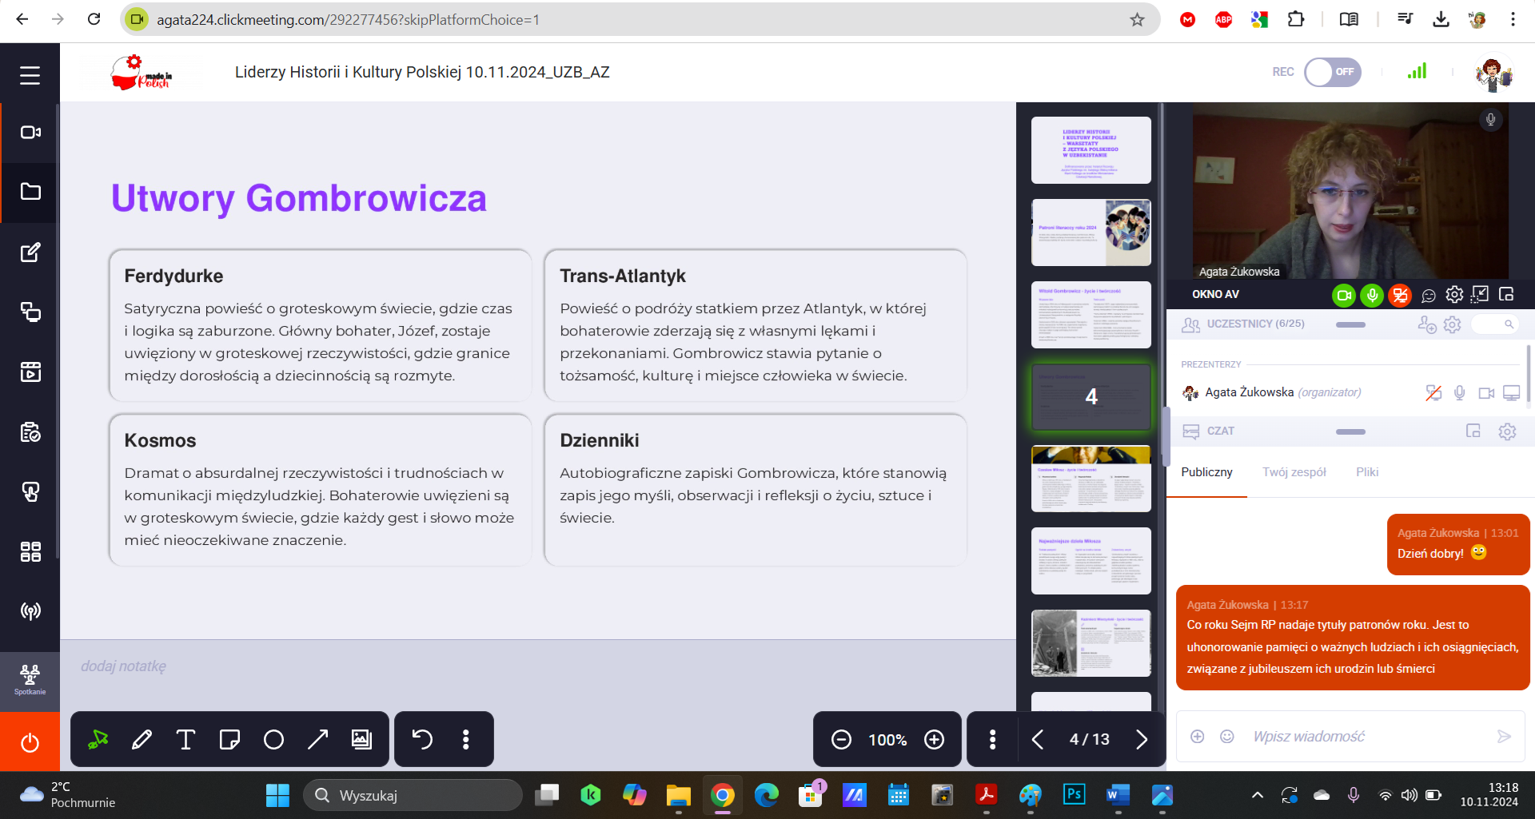This screenshot has width=1535, height=819.
Task: Select the arrow line tool
Action: click(x=317, y=739)
